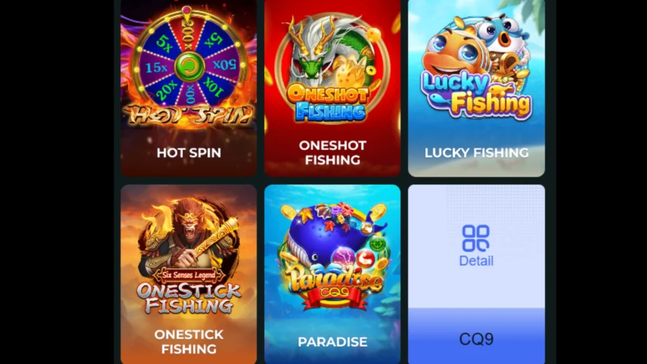Open the Detail link text
Viewport: 647px width, 364px height.
click(476, 261)
